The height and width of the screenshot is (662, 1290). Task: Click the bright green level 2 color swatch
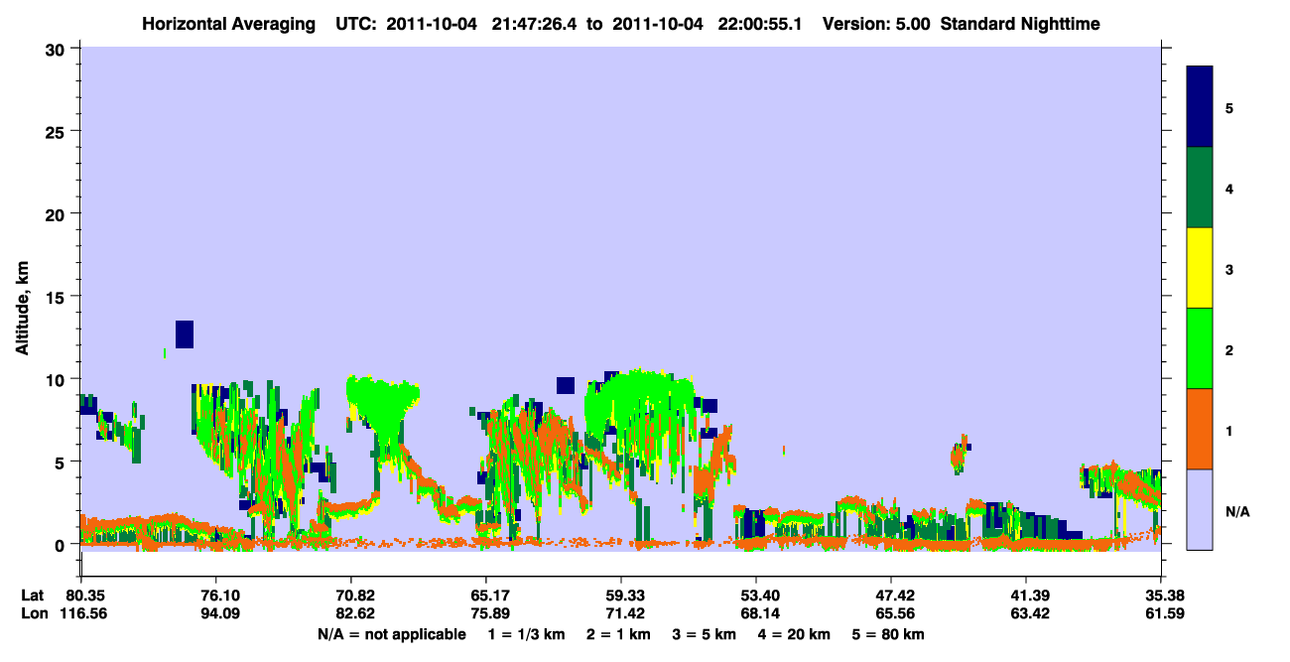coord(1200,348)
